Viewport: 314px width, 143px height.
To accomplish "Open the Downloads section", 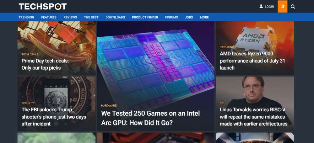I will pos(115,17).
